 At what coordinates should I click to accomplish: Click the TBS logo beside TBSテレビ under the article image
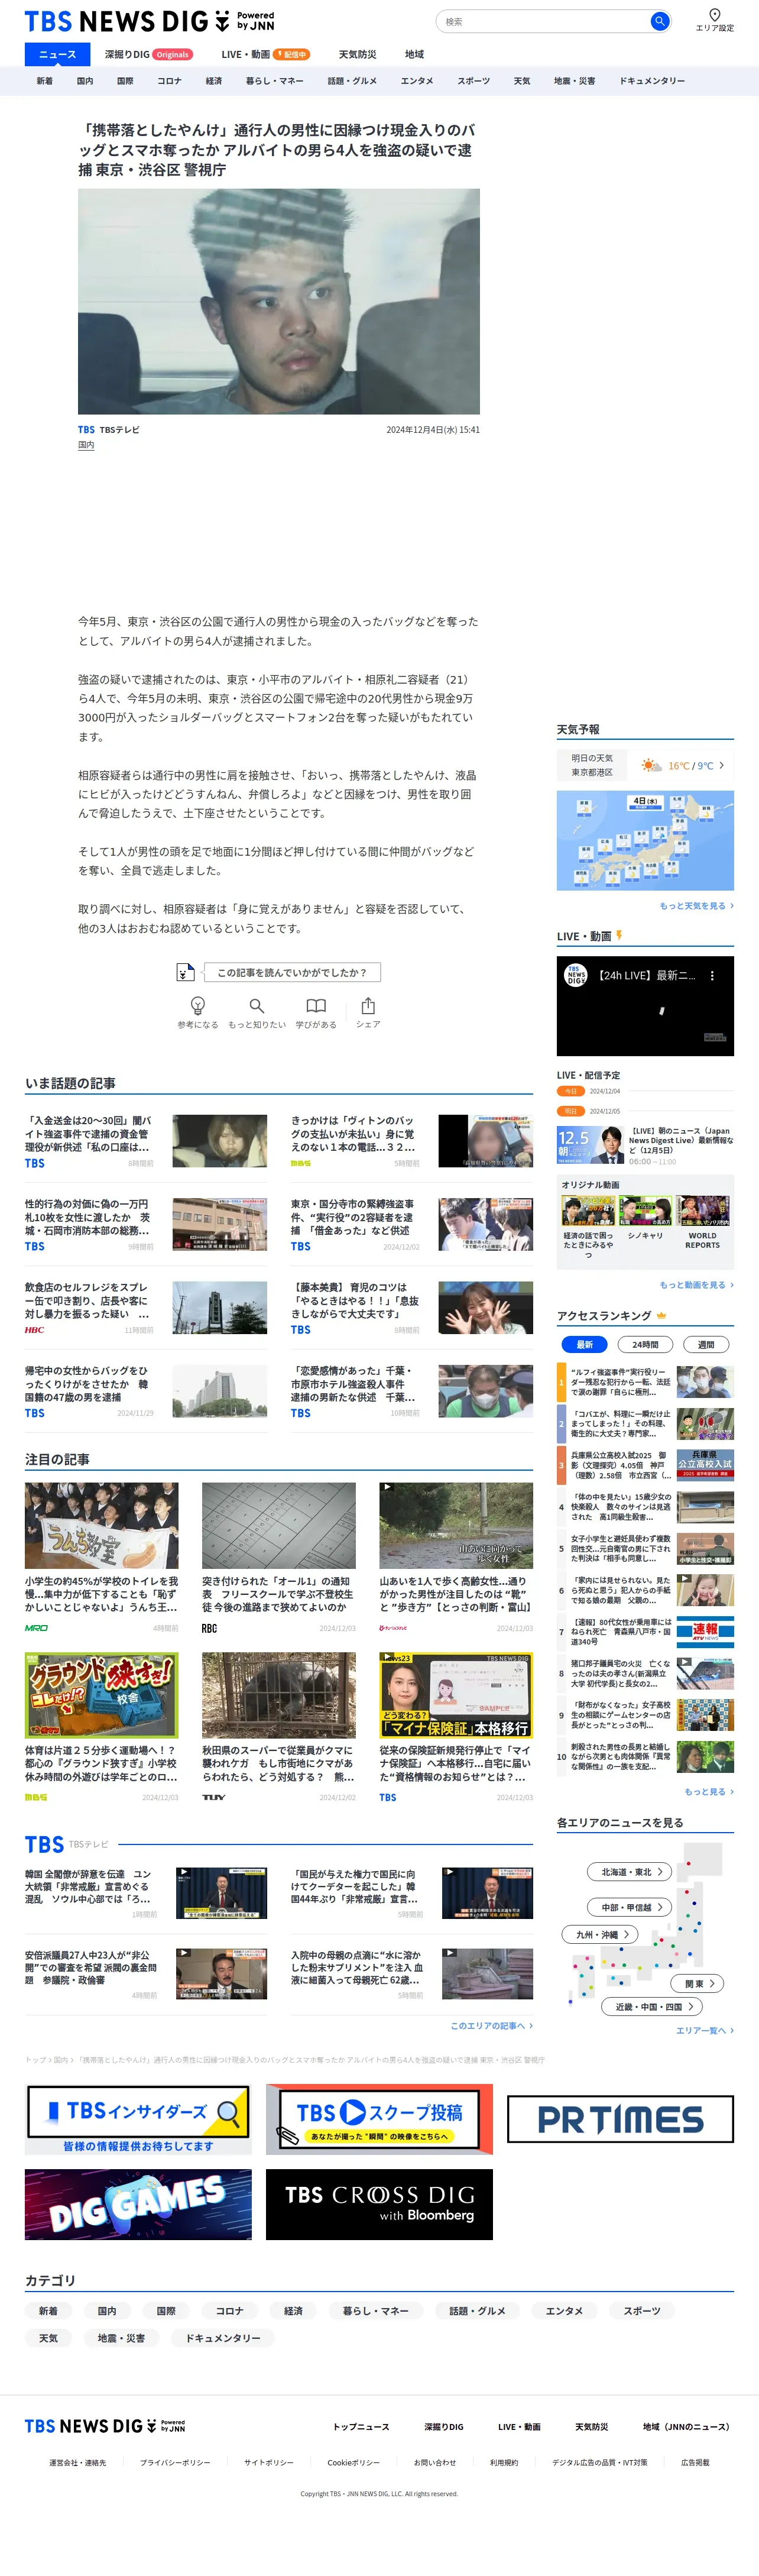86,430
